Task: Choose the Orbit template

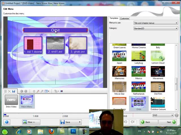Action: (139, 103)
